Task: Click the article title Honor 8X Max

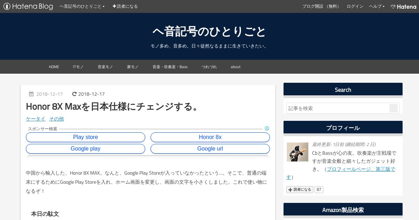Action: click(112, 107)
